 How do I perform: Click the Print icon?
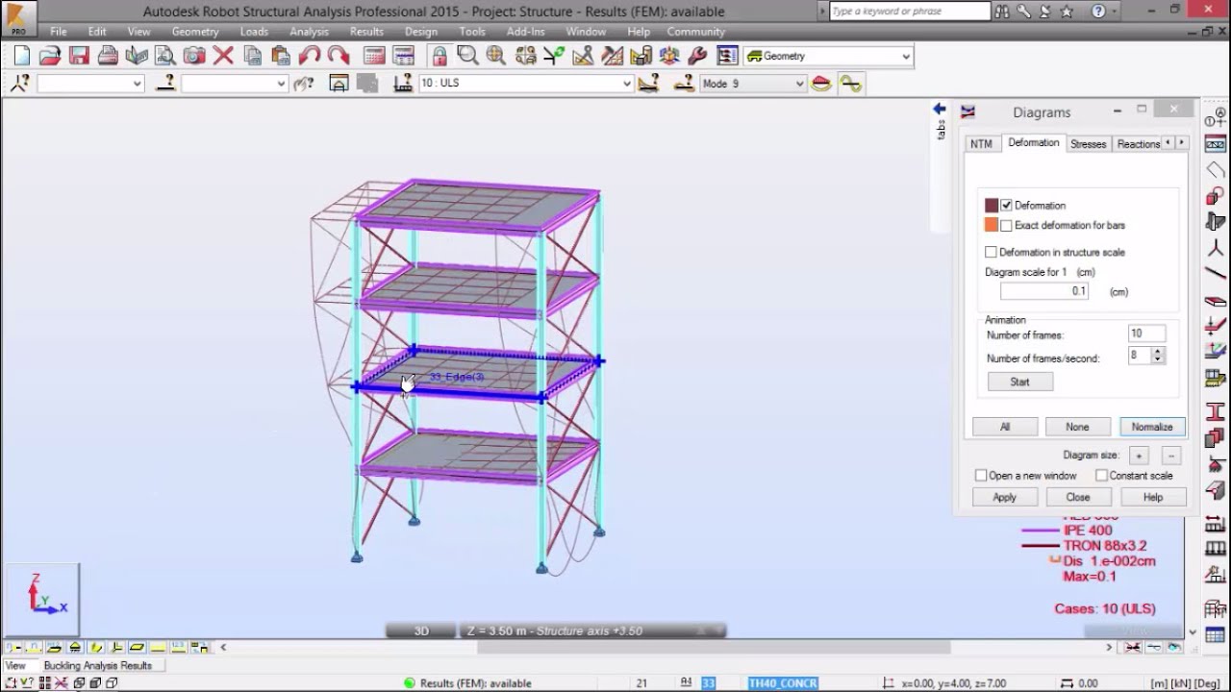[108, 56]
